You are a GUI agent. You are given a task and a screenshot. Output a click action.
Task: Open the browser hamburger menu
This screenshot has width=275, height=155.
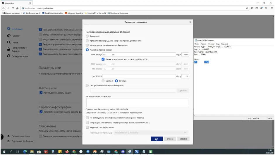[272, 8]
